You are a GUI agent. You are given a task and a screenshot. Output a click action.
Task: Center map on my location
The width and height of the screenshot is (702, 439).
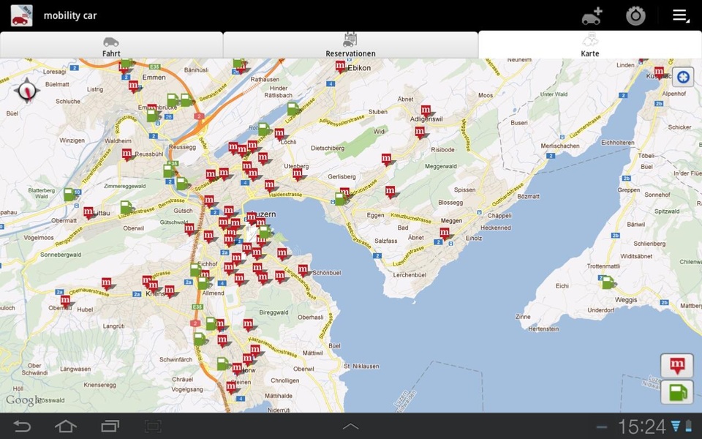[x=683, y=77]
